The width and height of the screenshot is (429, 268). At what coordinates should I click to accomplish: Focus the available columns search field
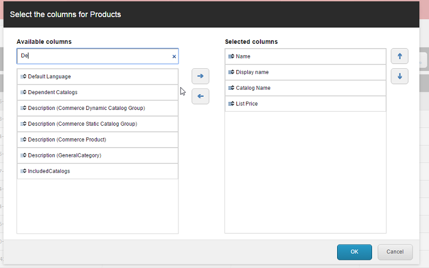click(93, 56)
